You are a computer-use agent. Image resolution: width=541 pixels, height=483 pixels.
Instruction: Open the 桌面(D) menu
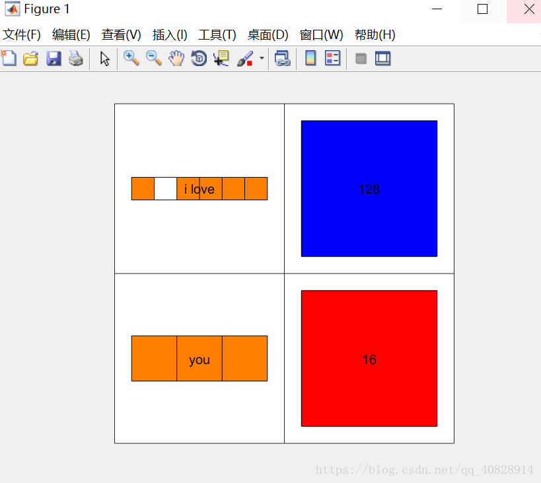268,35
